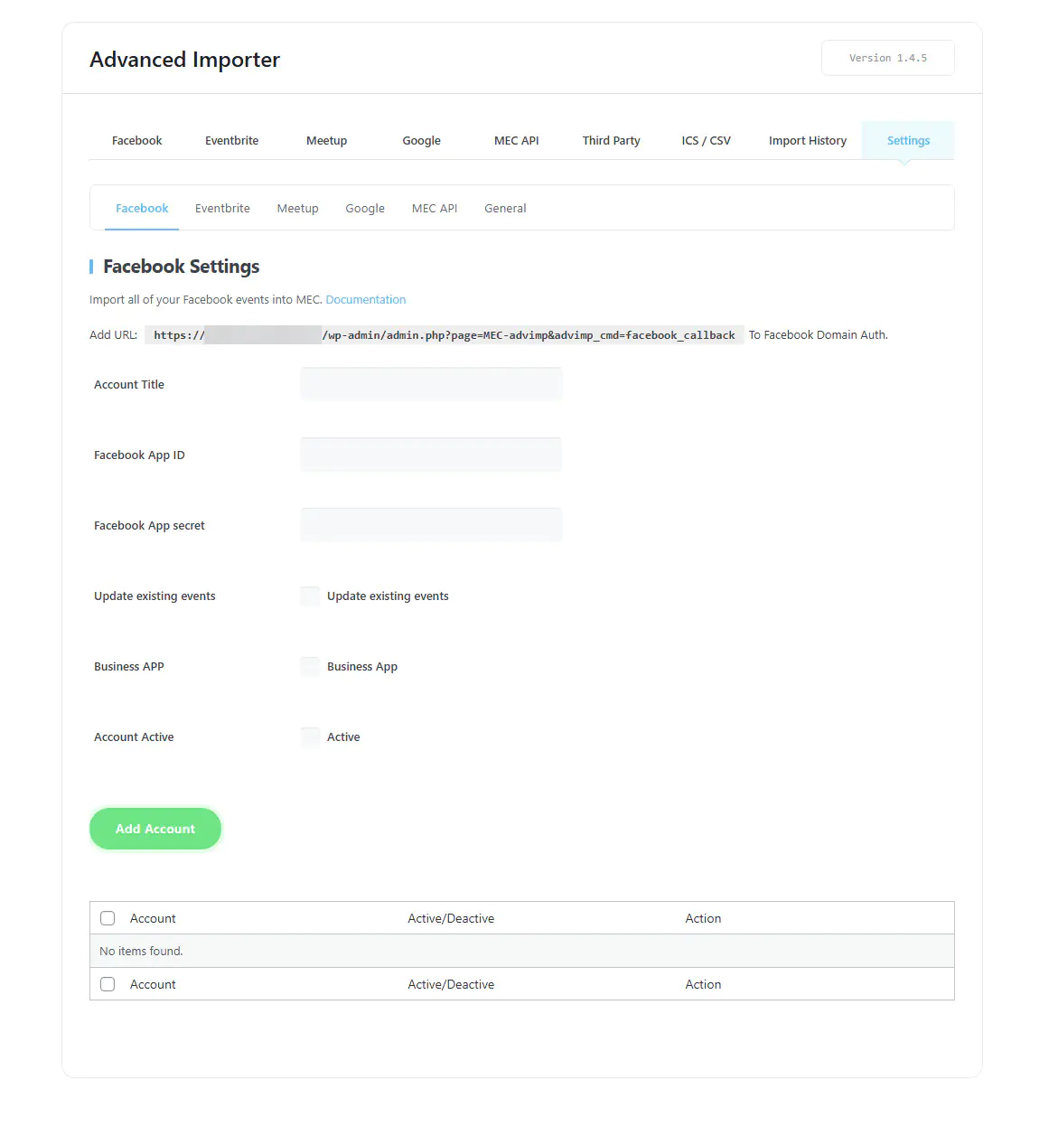Focus the Account Title input field
This screenshot has width=1058, height=1126.
431,384
